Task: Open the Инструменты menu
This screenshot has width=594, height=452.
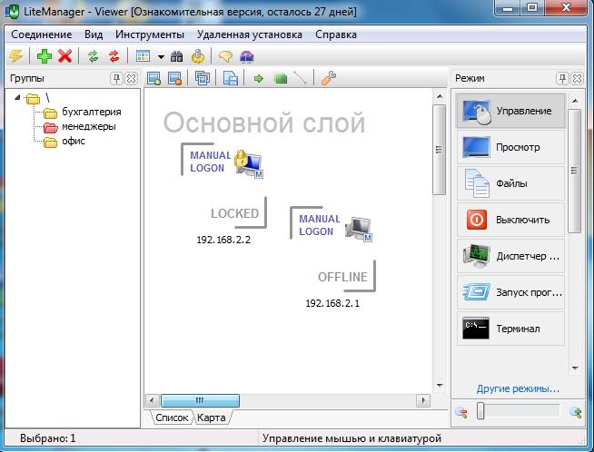Action: (x=150, y=34)
